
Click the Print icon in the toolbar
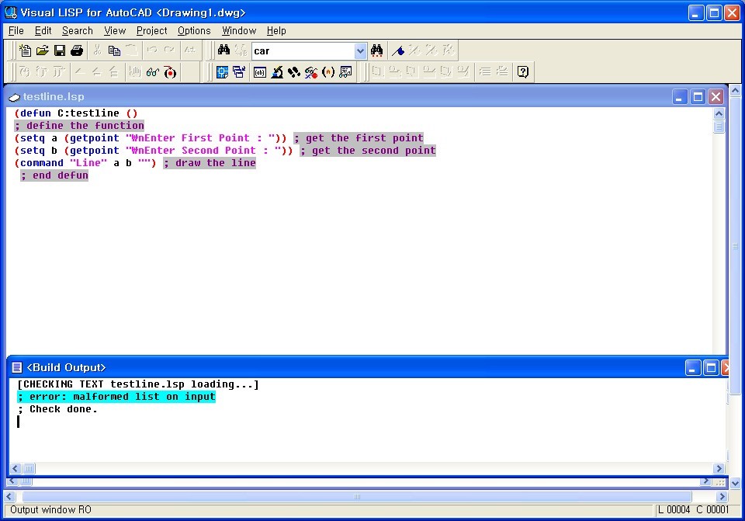point(77,50)
